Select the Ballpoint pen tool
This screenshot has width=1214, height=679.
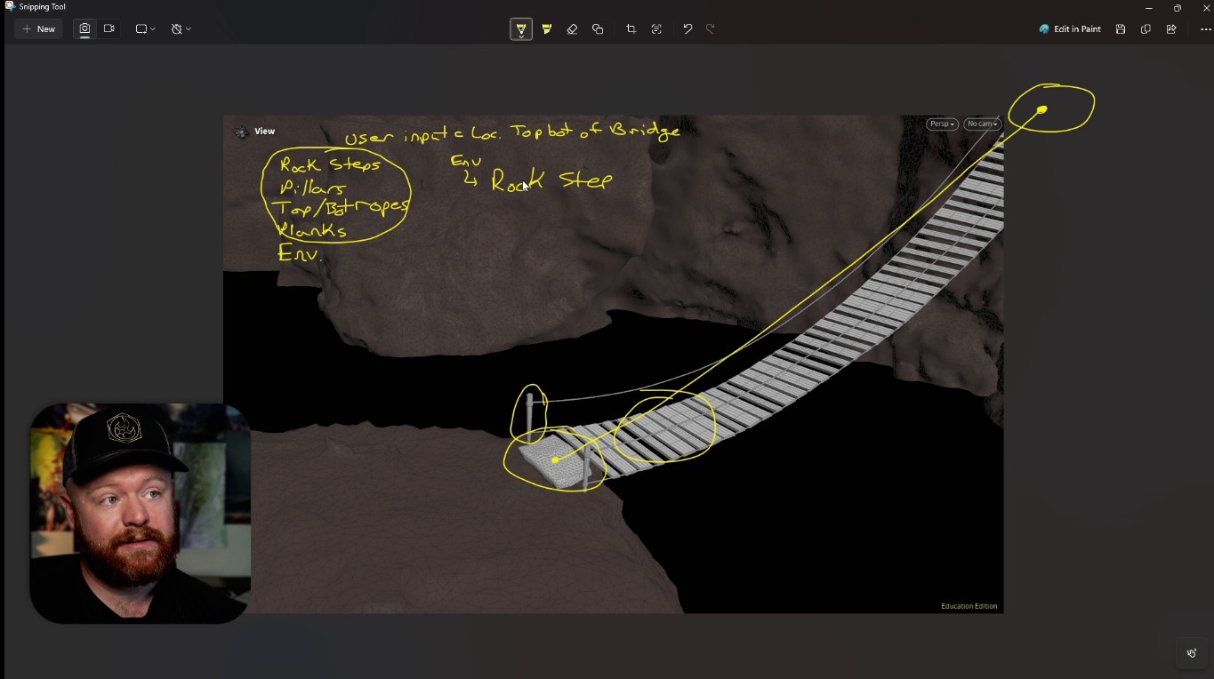pos(521,29)
